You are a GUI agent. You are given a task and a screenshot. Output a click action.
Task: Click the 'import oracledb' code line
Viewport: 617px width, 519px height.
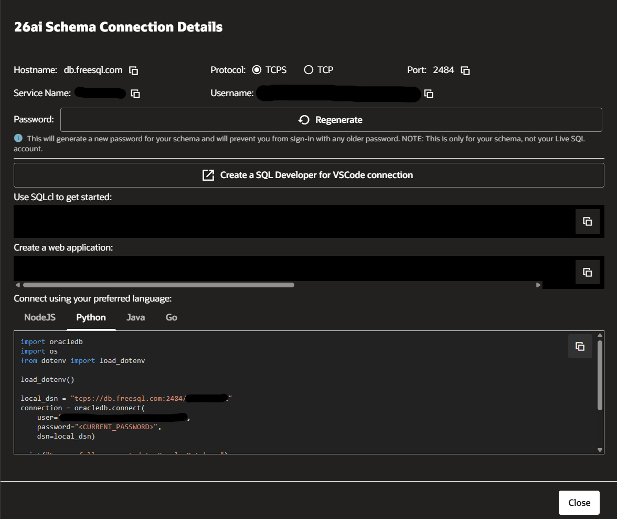pos(51,341)
